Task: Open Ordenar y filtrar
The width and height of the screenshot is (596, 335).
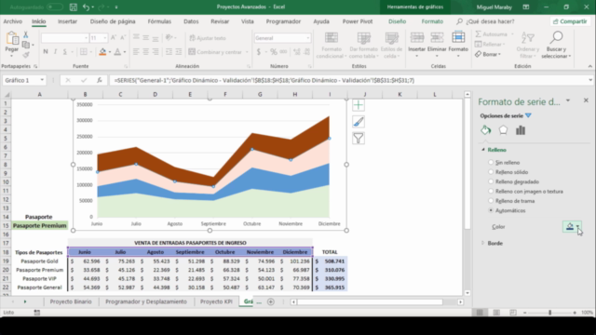Action: (528, 45)
